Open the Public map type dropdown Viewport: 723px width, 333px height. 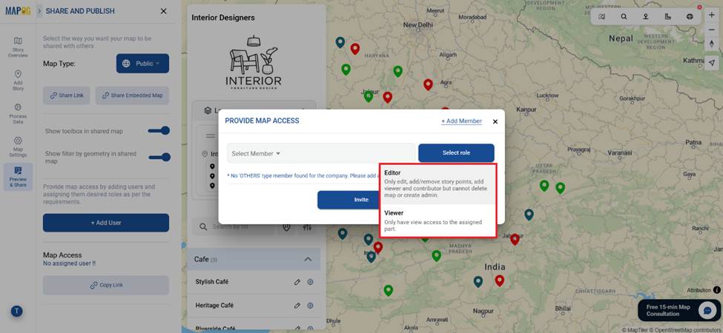[142, 64]
